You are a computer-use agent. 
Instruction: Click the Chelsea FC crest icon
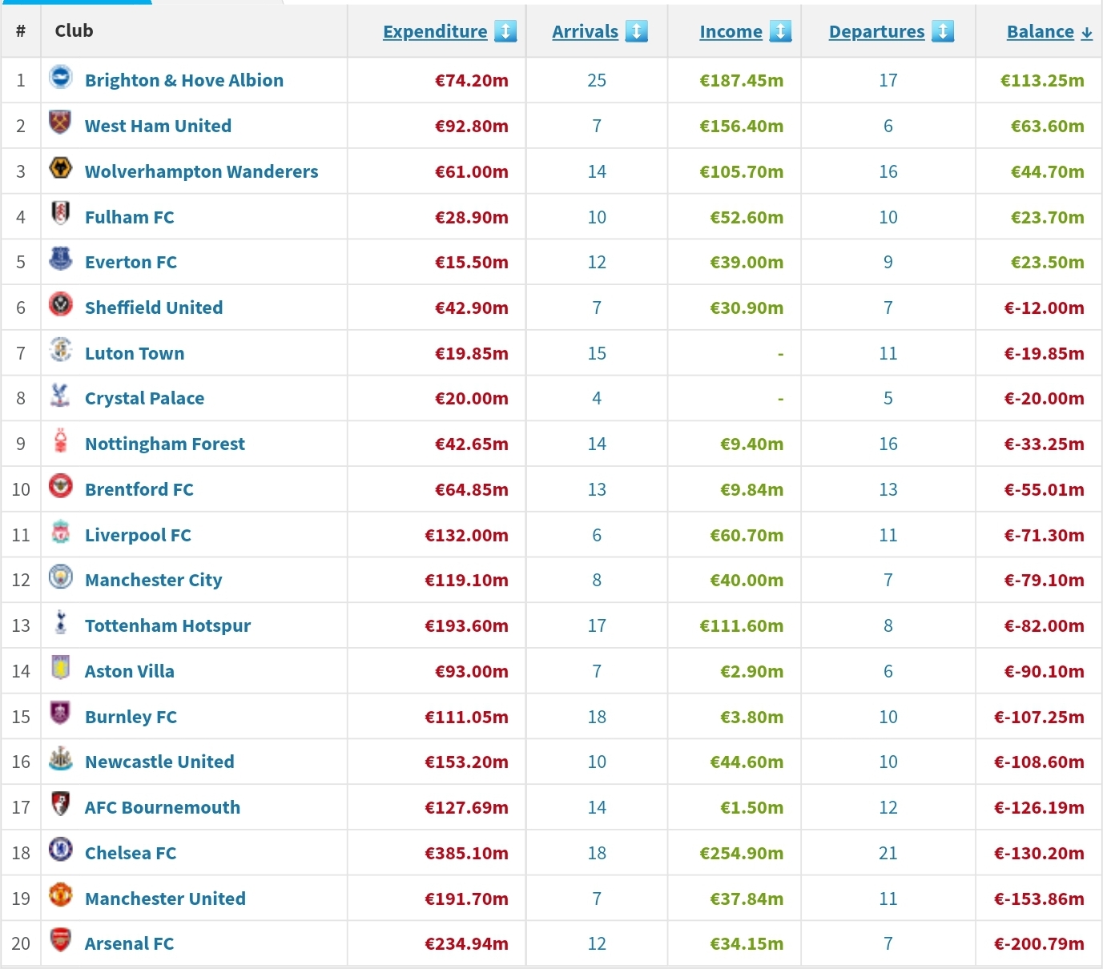tap(60, 850)
